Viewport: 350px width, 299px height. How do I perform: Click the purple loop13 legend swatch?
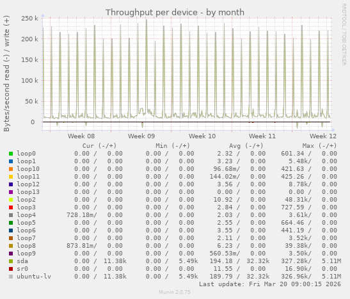click(11, 192)
